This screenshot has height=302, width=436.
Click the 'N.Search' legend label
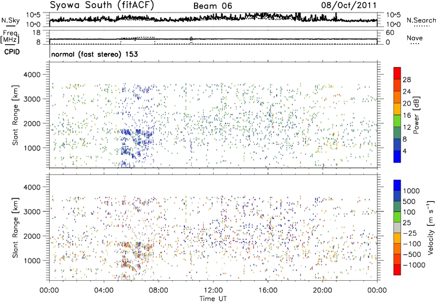(421, 20)
